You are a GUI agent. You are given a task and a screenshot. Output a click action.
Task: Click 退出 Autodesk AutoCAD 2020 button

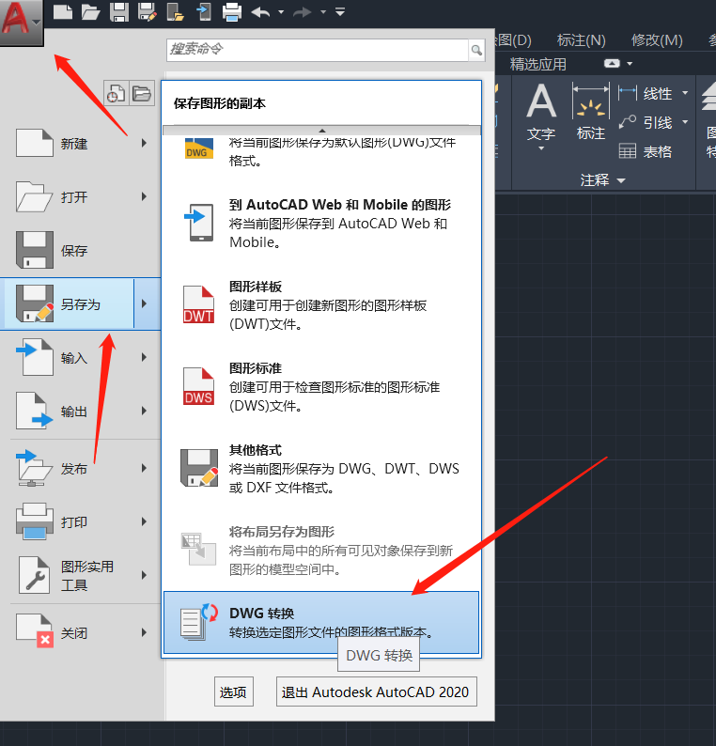tap(376, 692)
